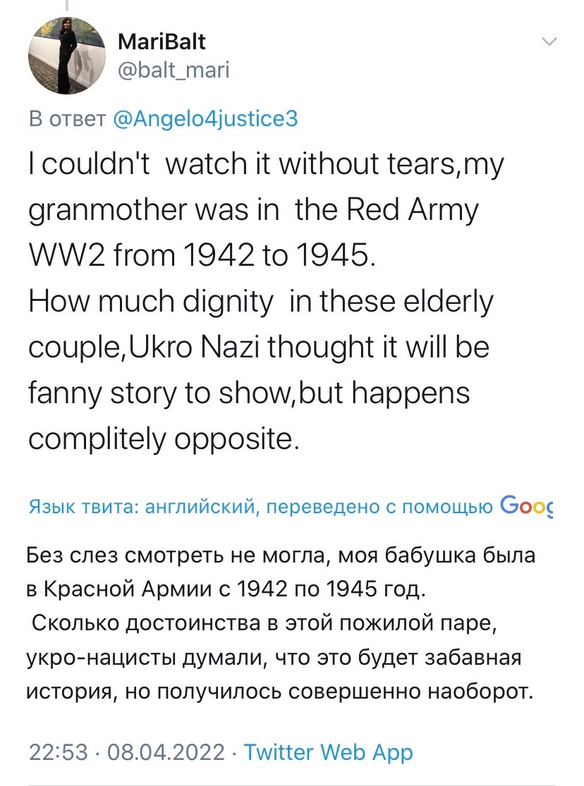Viewport: 584px width, 786px height.
Task: Click the translated Russian tweet text
Action: [x=280, y=623]
